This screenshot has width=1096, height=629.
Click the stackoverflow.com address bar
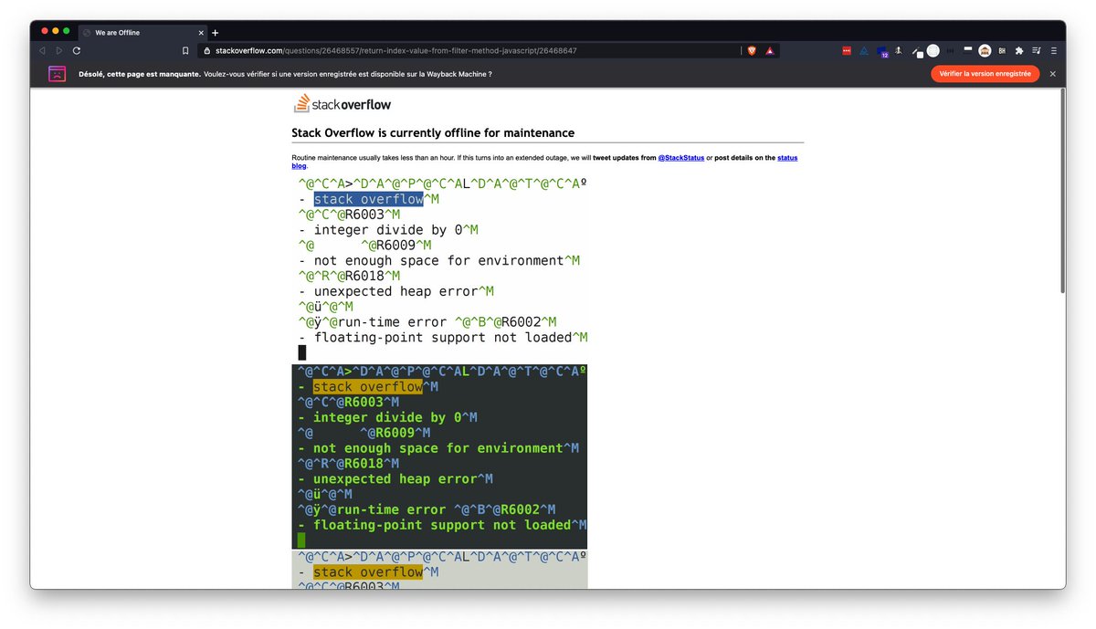coord(468,51)
